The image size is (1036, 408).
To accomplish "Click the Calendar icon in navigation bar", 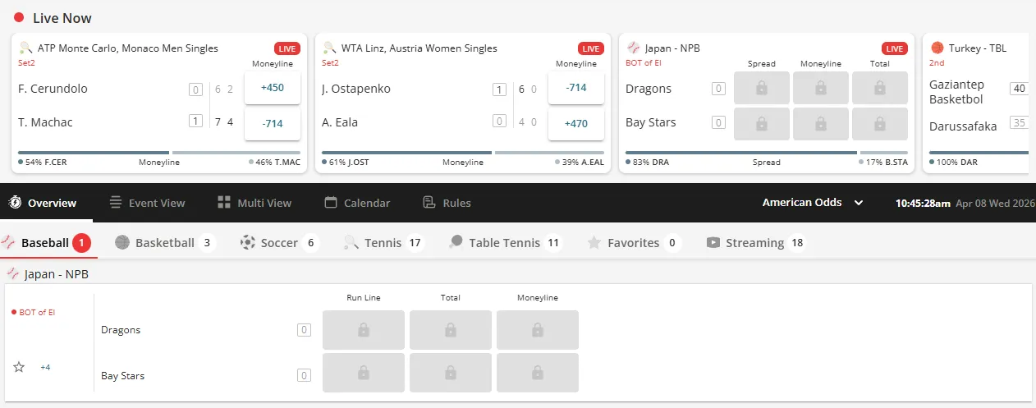I will 331,203.
